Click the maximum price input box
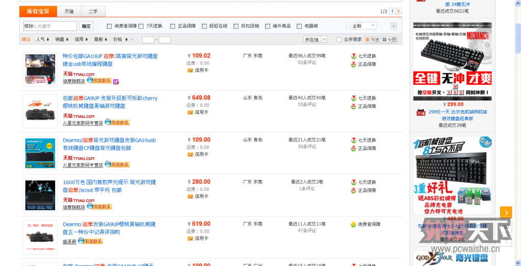521x266 pixels. (x=165, y=40)
